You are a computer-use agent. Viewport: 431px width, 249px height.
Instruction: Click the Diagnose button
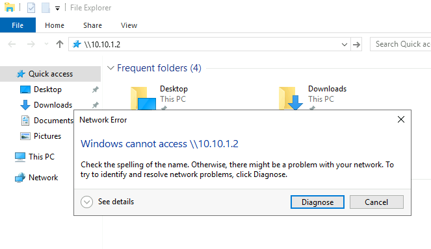point(317,202)
